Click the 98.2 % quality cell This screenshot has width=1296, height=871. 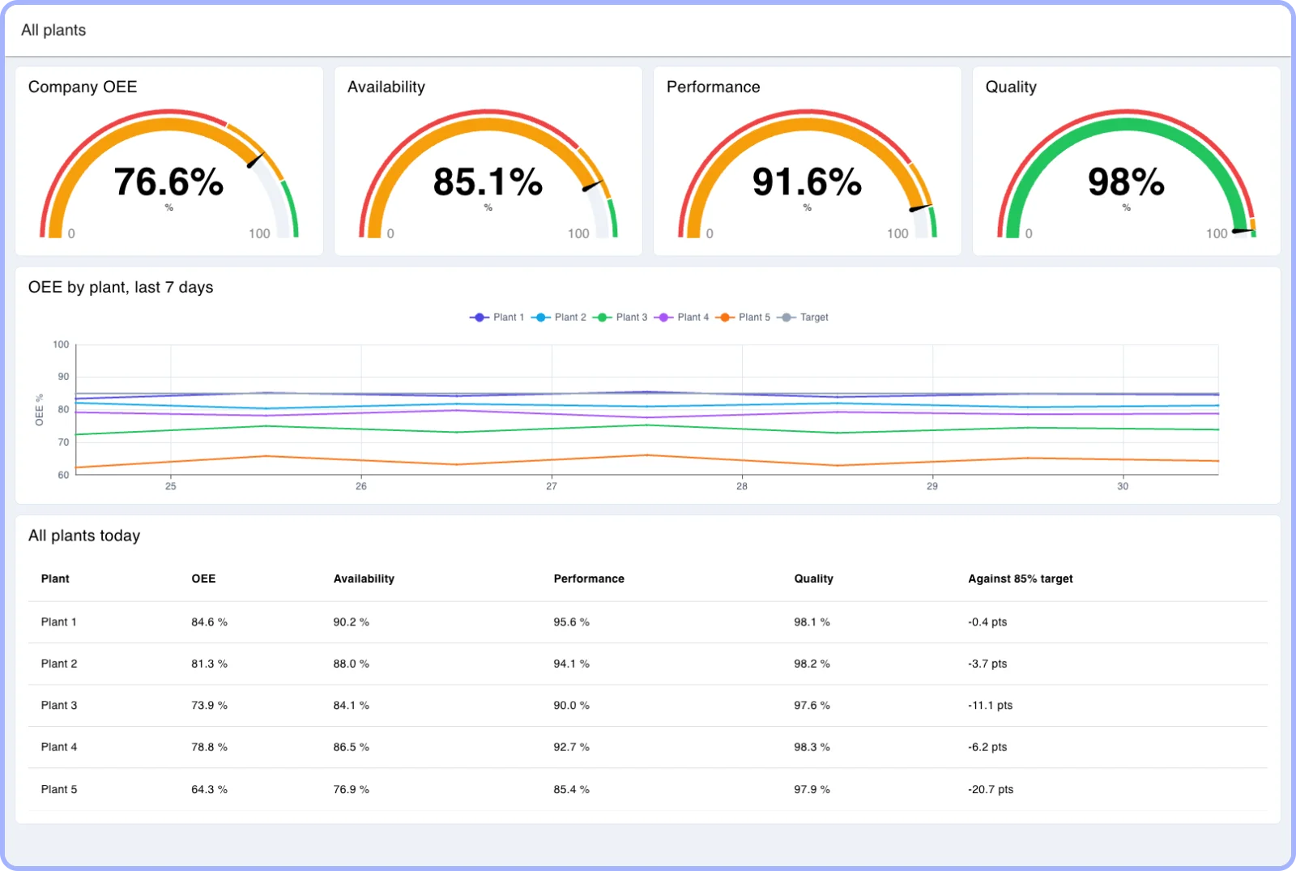tap(812, 664)
